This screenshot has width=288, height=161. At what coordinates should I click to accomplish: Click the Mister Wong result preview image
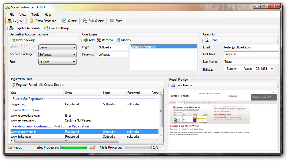pyautogui.click(x=223, y=120)
